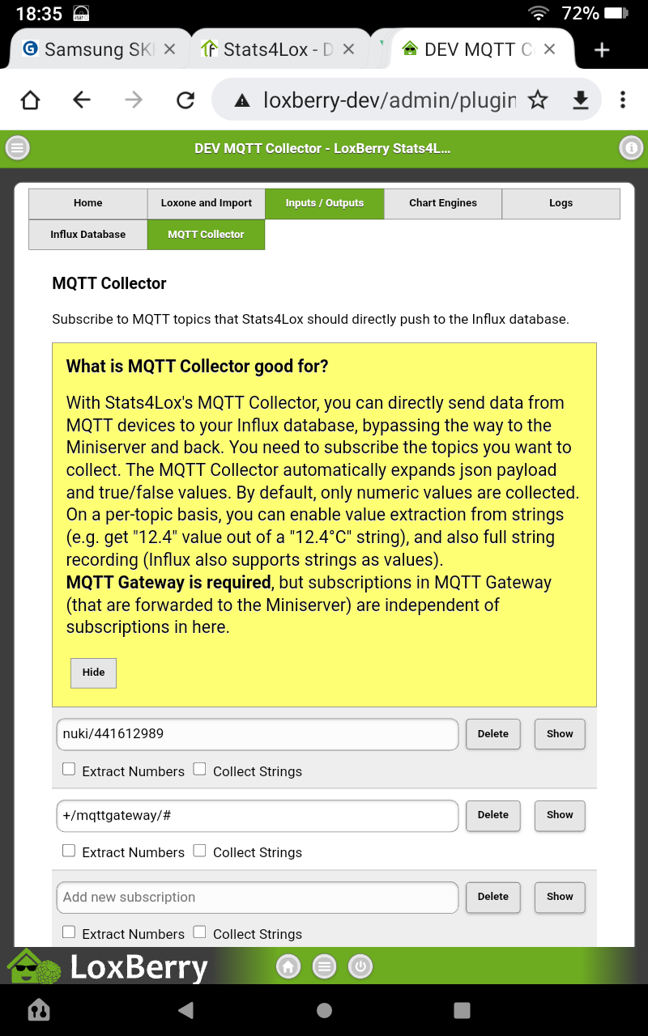This screenshot has height=1036, width=648.
Task: Tap the browser home icon
Action: click(30, 100)
